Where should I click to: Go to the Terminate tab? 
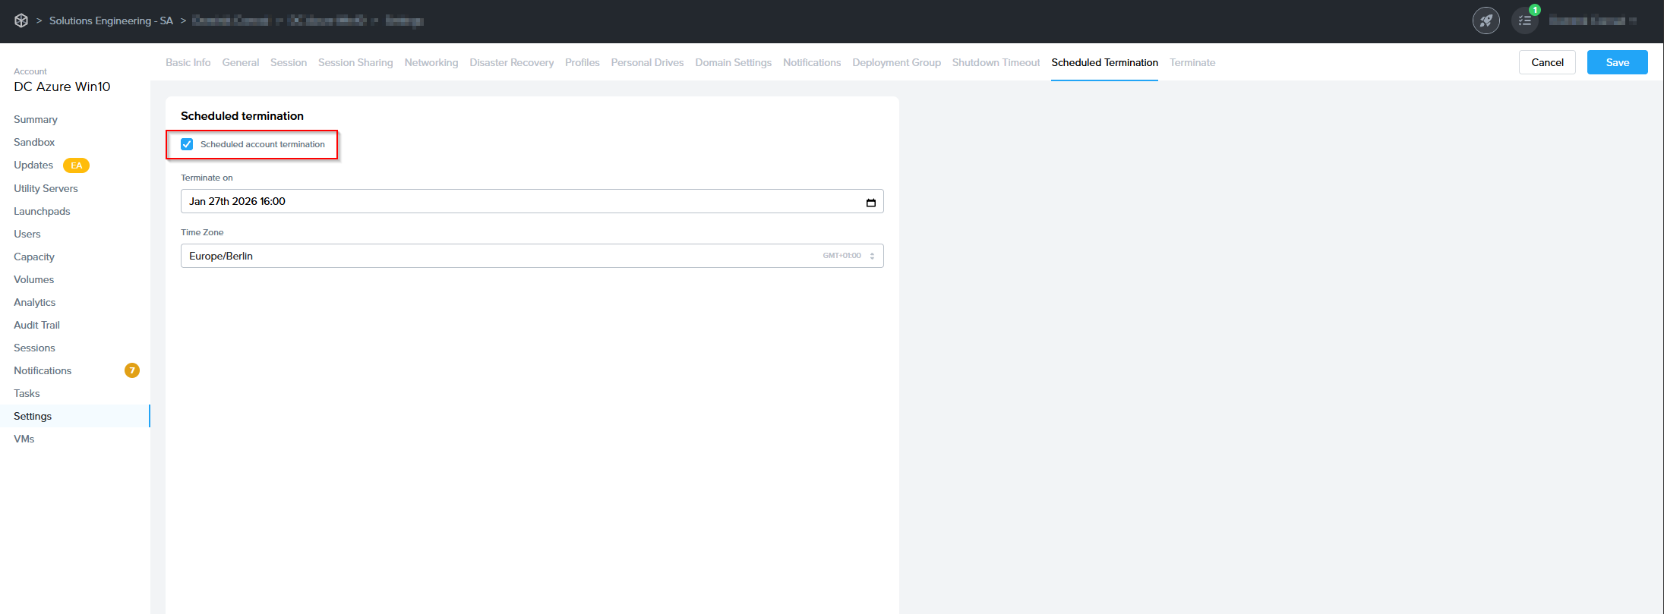click(x=1192, y=62)
